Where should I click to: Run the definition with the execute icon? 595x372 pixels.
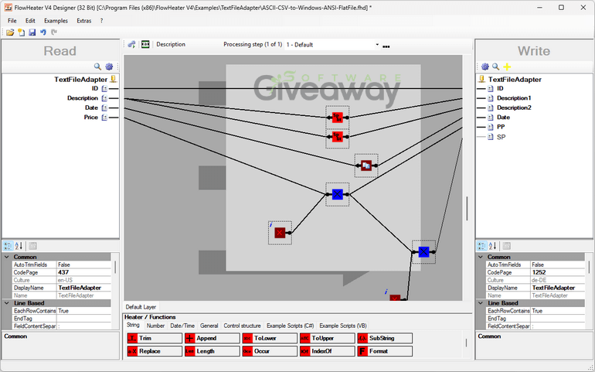point(131,44)
